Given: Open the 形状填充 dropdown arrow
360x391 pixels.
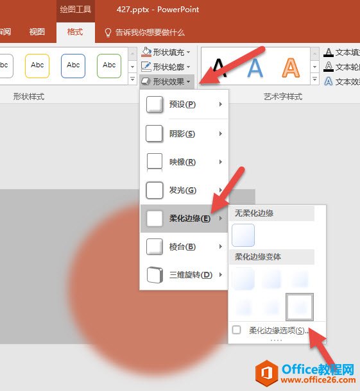Looking at the screenshot, I should [188, 53].
